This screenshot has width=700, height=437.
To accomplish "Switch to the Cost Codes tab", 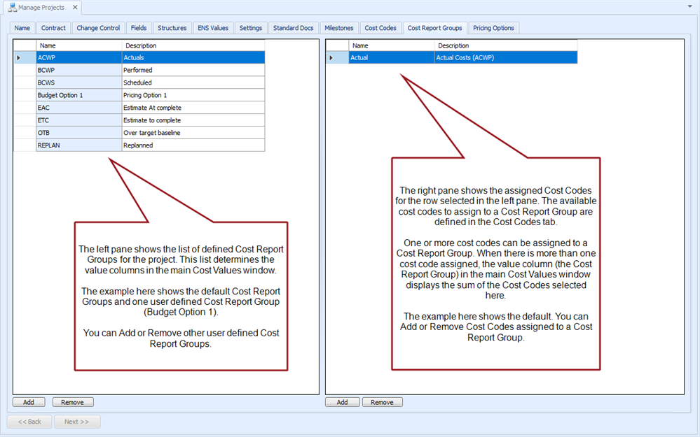I will [380, 28].
